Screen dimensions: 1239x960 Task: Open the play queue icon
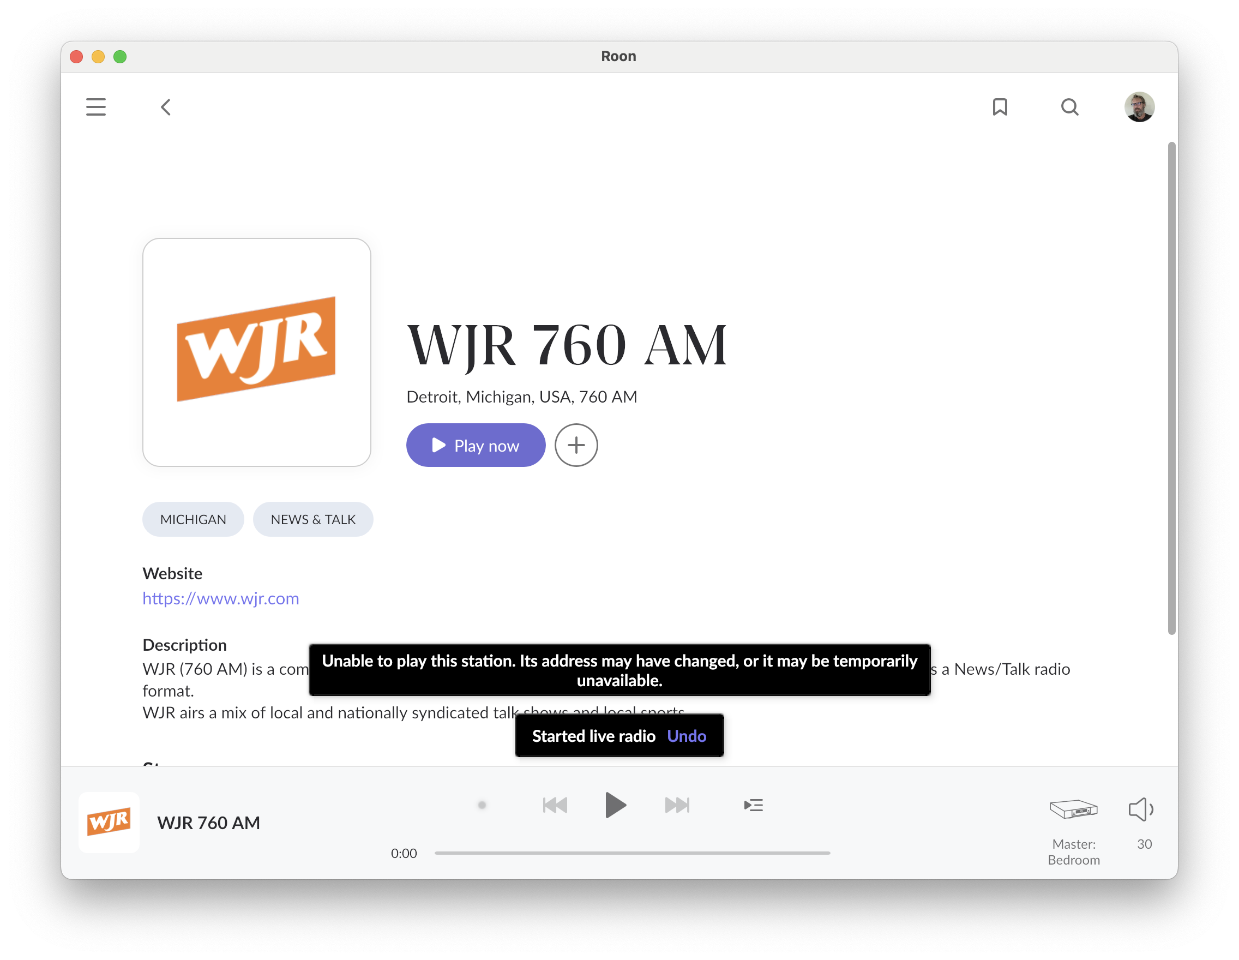click(x=754, y=805)
